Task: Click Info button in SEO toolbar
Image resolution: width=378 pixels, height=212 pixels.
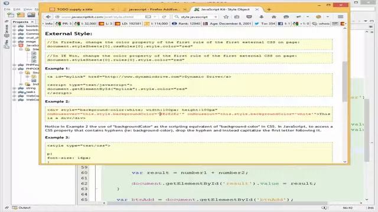Action: (48, 24)
